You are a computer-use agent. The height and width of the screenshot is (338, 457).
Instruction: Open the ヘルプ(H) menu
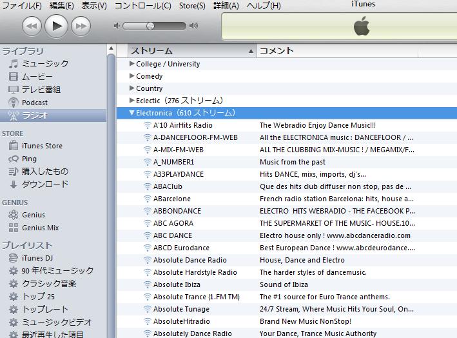click(264, 6)
